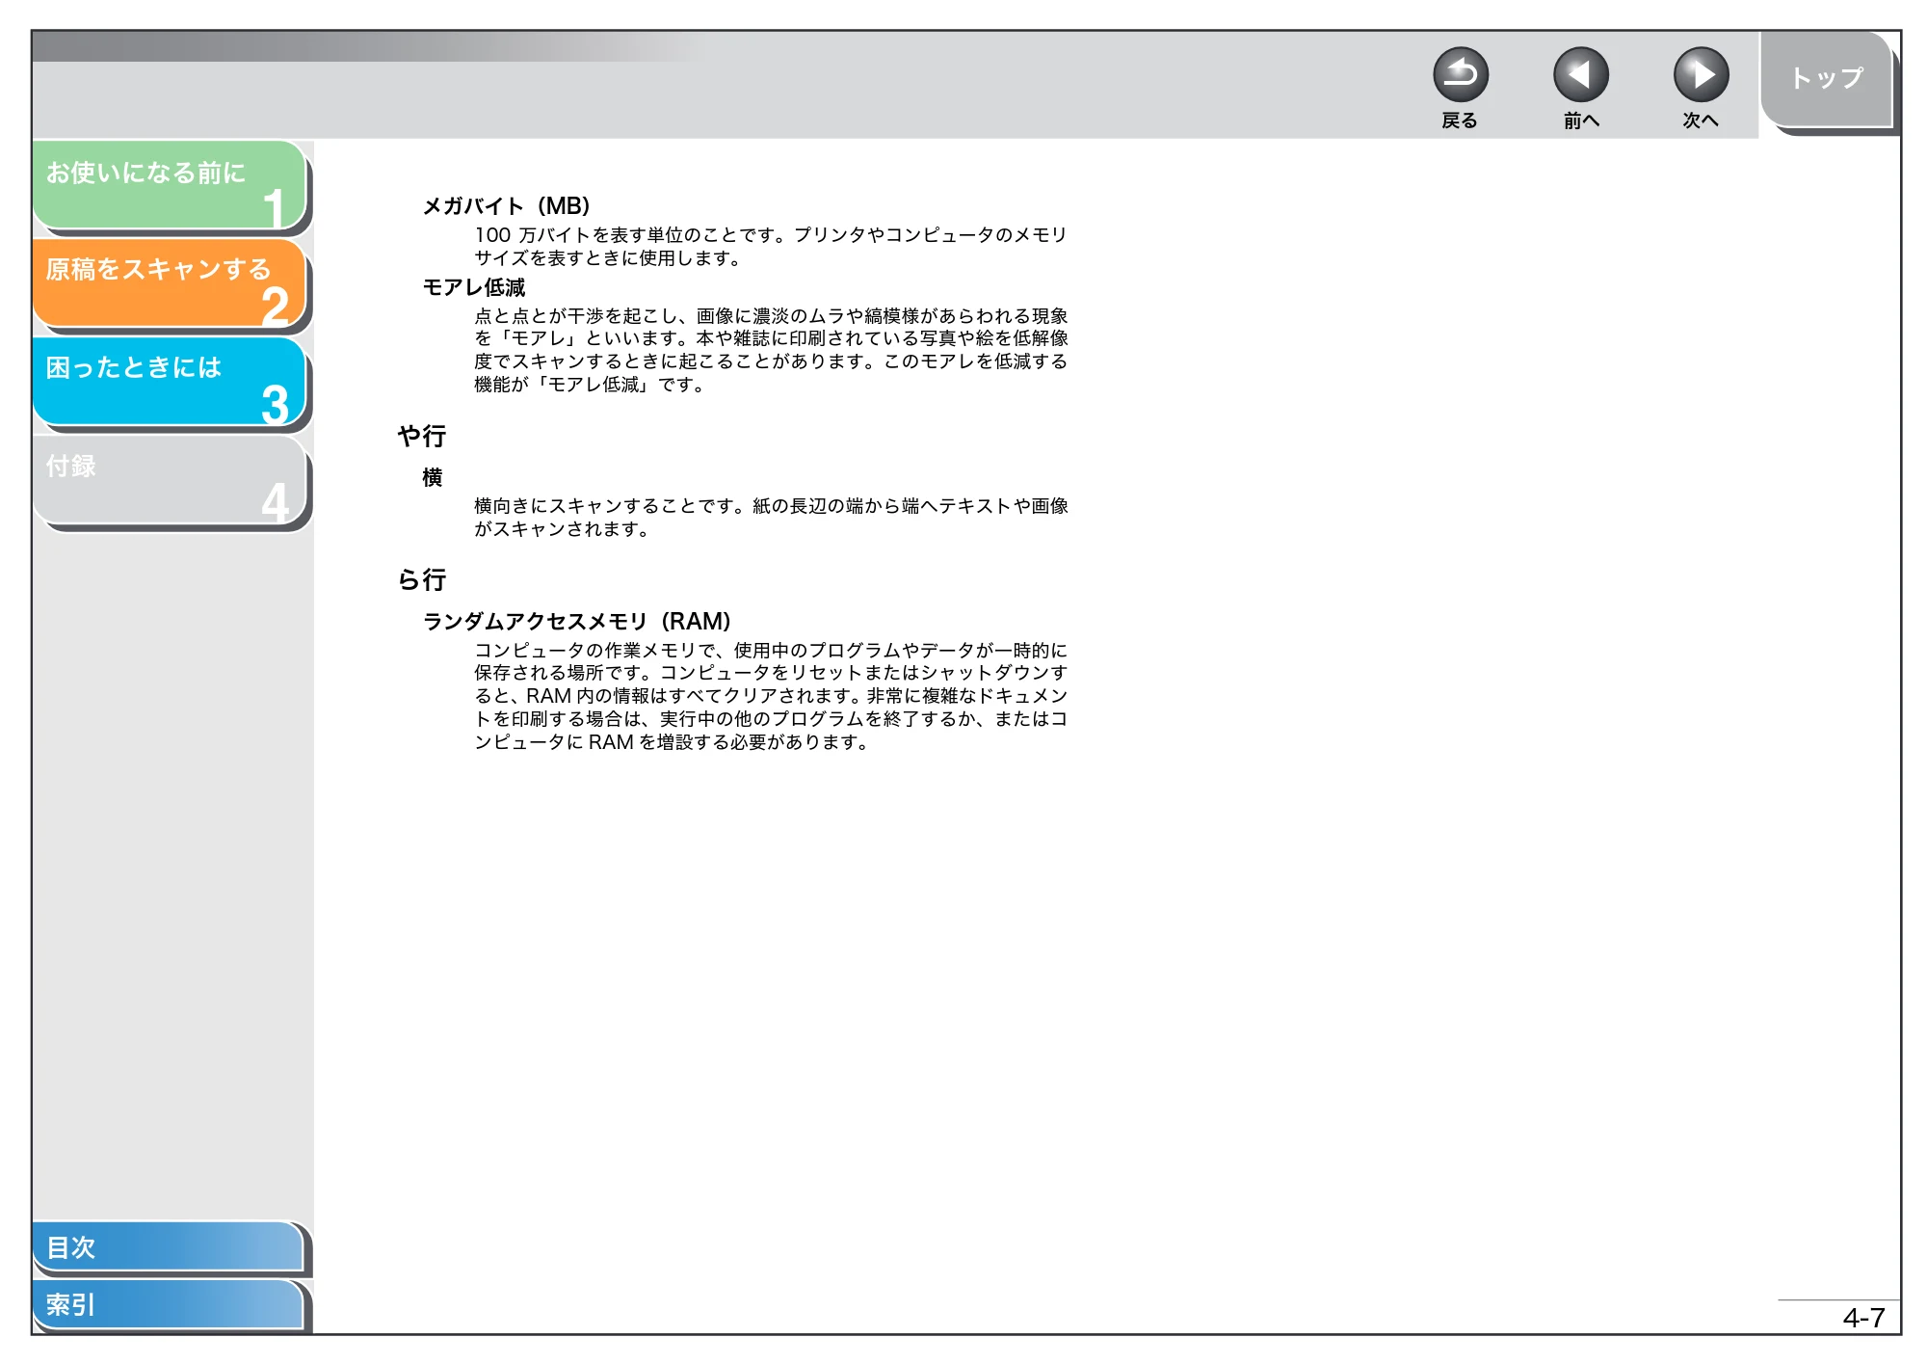Open the 目次 table of contents button
Viewport: 1927px width, 1364px height.
click(168, 1247)
